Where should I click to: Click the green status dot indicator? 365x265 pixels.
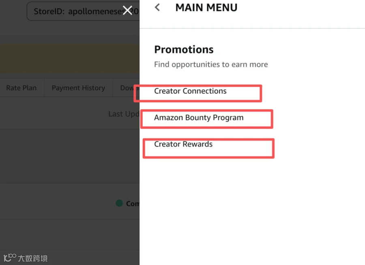(x=119, y=203)
